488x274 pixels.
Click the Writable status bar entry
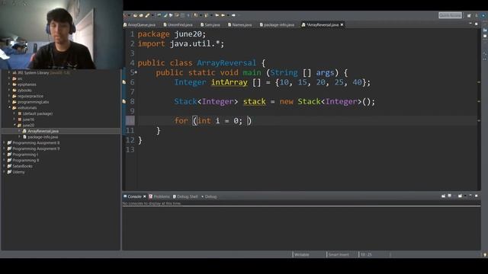302,255
